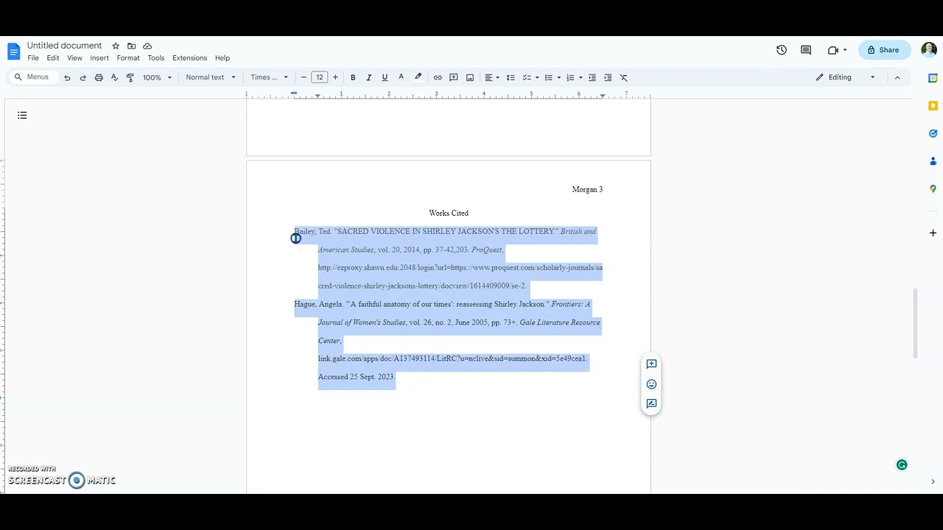Open Google Maps in the side panel

[933, 189]
